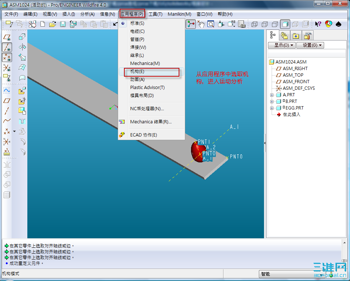Image resolution: width=350 pixels, height=281 pixels.
Task: Toggle datum planes display
Action: [7, 37]
